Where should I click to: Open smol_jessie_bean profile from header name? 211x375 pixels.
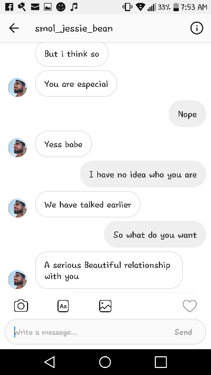click(74, 29)
